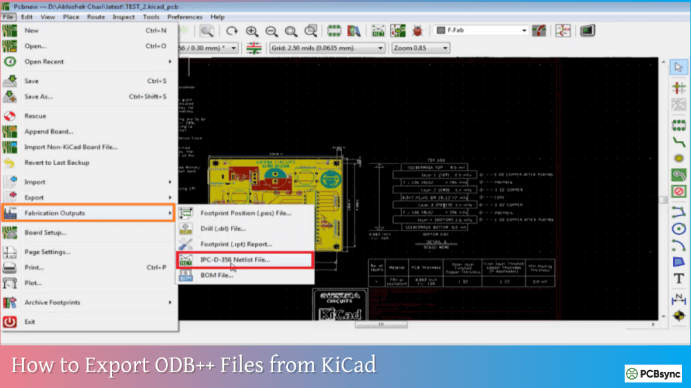Choose Save As... from File menu

tap(89, 97)
